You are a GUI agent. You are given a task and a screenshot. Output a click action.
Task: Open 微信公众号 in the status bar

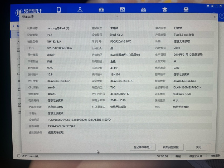tap(196, 156)
